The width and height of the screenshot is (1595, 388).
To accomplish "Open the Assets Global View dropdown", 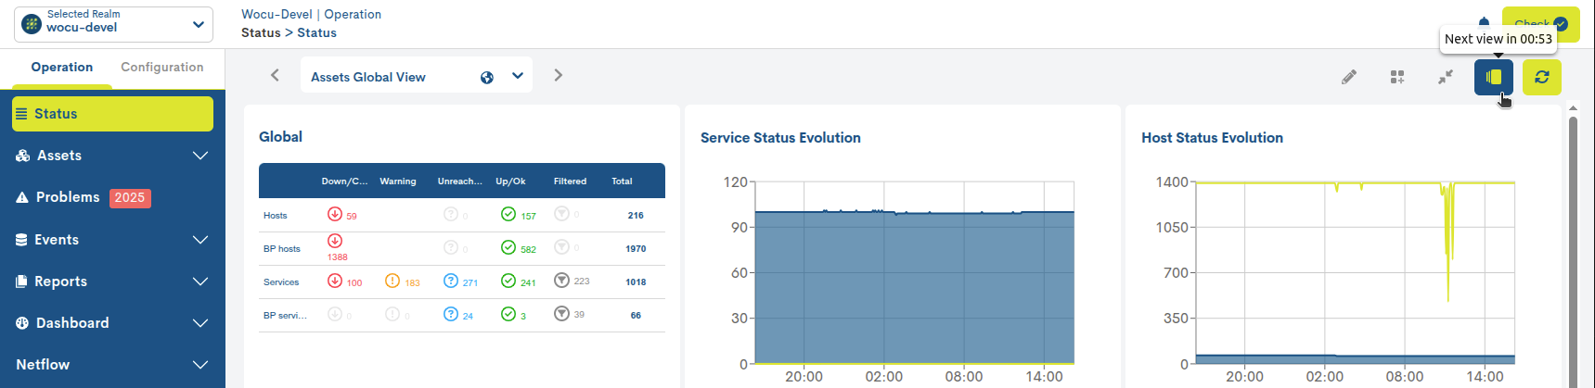I will [417, 75].
